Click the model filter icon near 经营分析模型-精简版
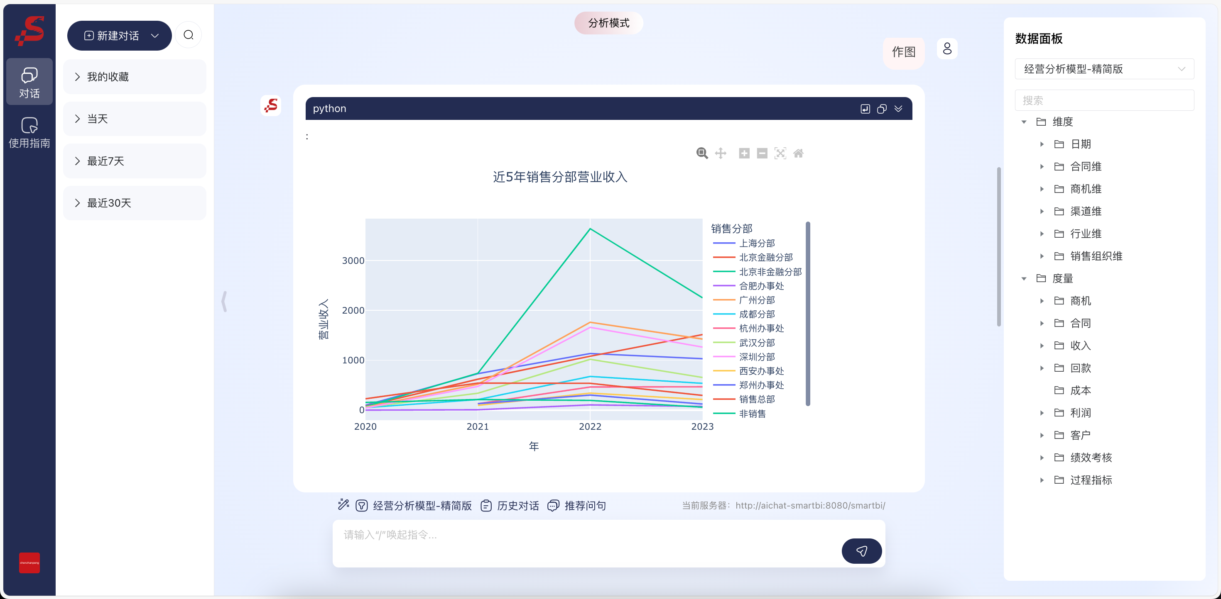Screen dimensions: 1221x599 pyautogui.click(x=362, y=506)
